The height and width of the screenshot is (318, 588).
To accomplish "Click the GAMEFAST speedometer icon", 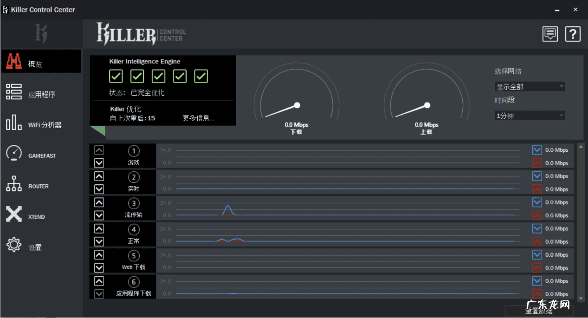I will click(x=14, y=154).
